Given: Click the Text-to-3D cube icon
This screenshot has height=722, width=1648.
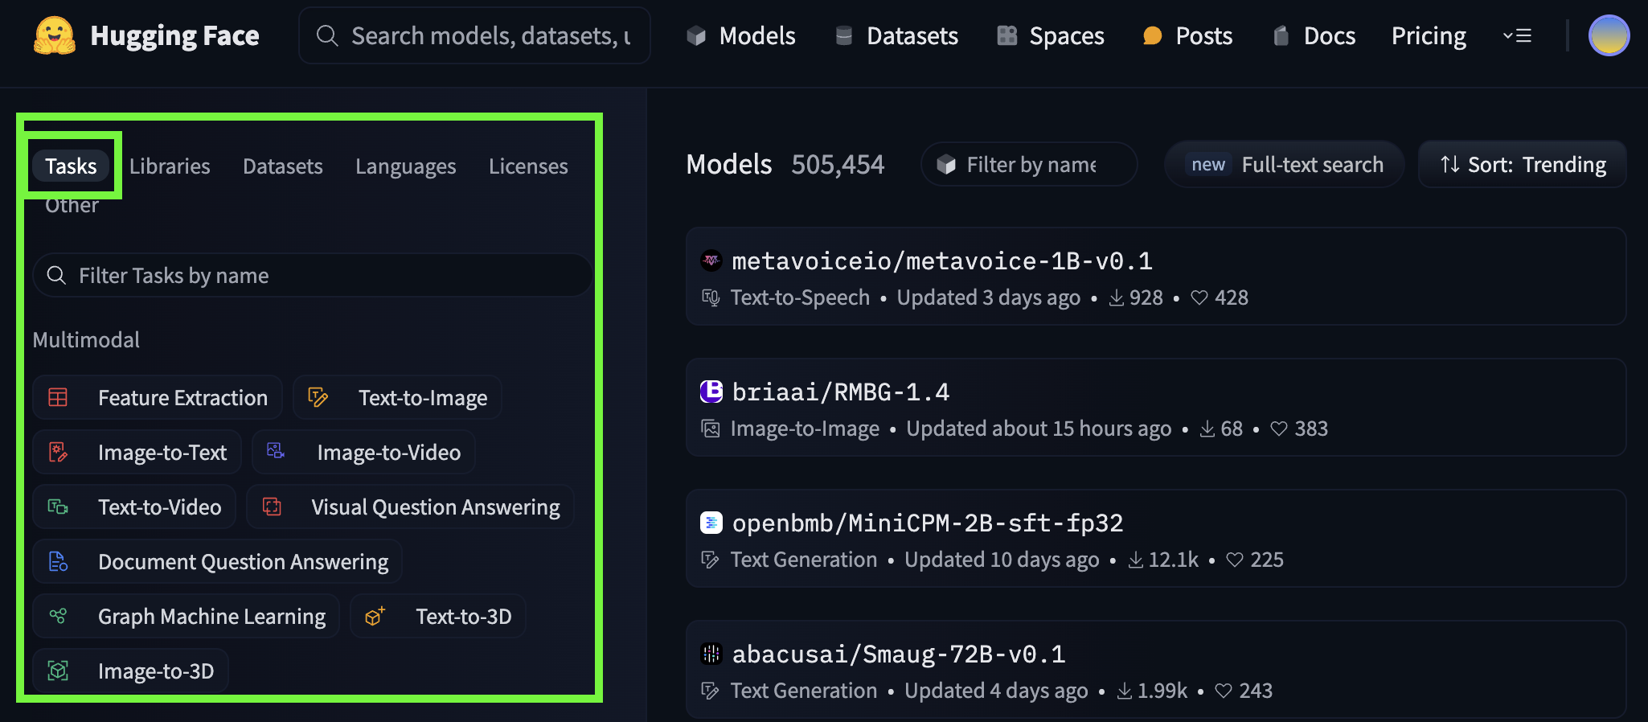Looking at the screenshot, I should click(x=375, y=616).
